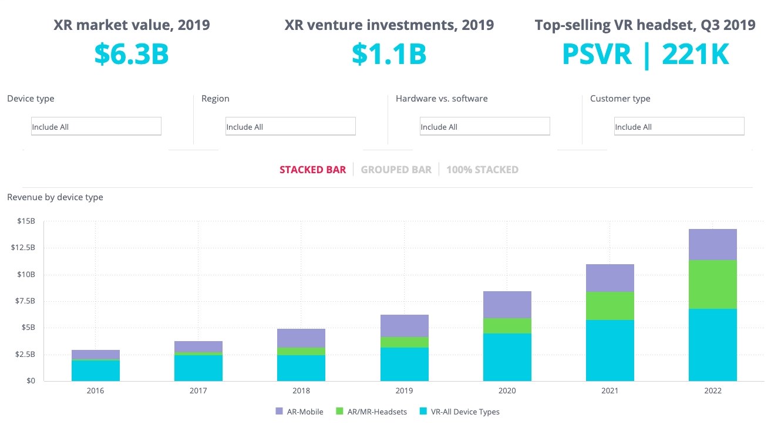Image resolution: width=771 pixels, height=428 pixels.
Task: Click the Top-selling VR headset heading
Action: click(x=645, y=25)
